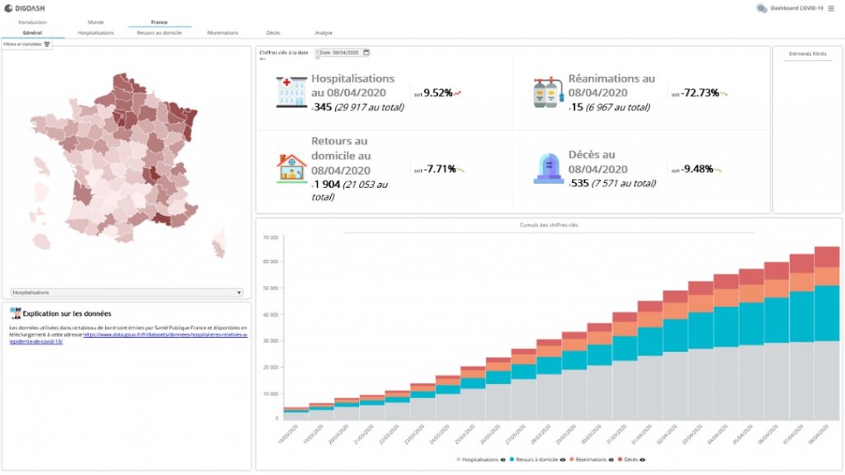The image size is (845, 475).
Task: Click the red Décès legend color dot
Action: 621,460
